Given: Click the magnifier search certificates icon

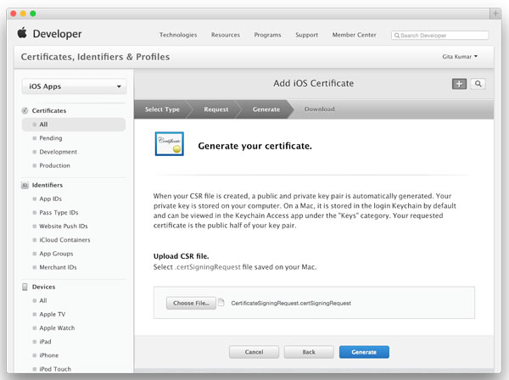Looking at the screenshot, I should pos(478,84).
